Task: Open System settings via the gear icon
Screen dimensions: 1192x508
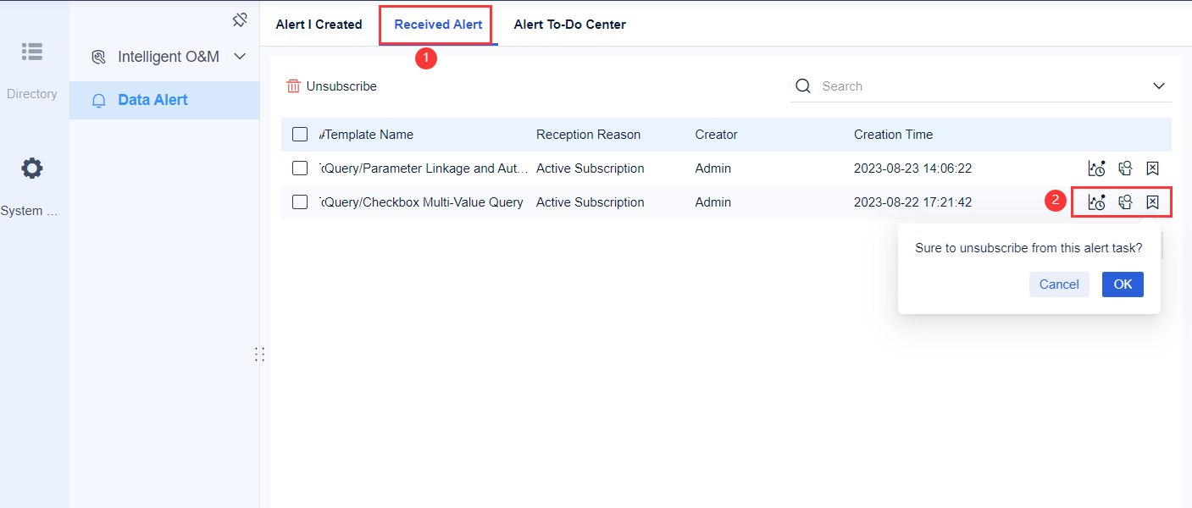Action: pos(32,168)
